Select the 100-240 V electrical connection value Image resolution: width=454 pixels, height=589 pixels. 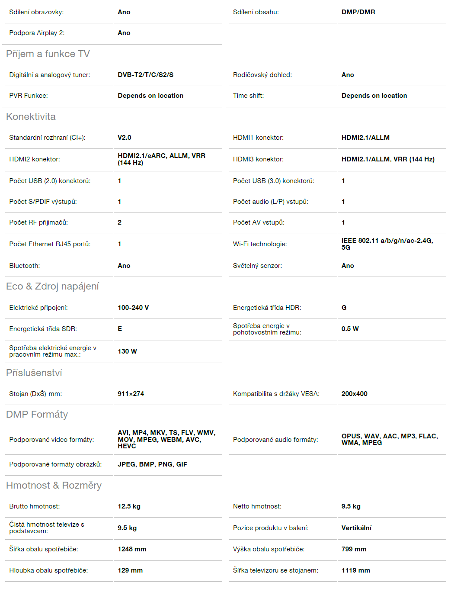(133, 308)
